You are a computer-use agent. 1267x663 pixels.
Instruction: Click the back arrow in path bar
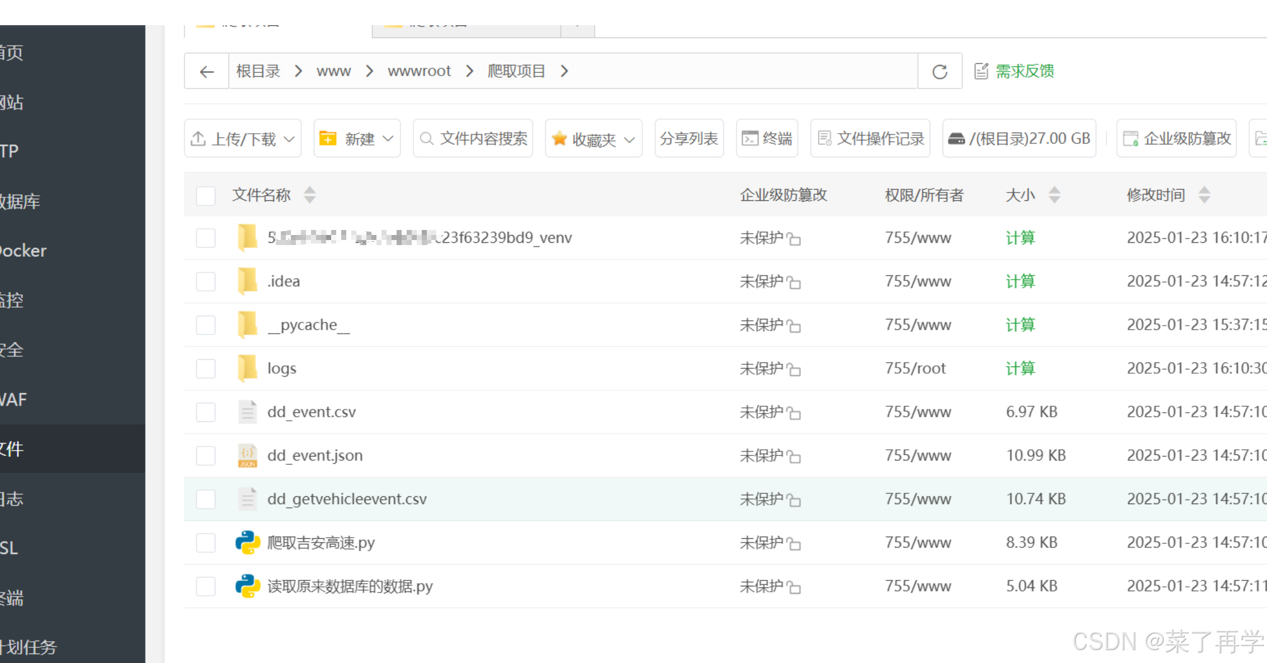pyautogui.click(x=206, y=72)
